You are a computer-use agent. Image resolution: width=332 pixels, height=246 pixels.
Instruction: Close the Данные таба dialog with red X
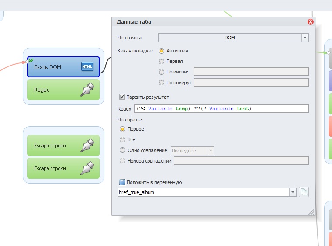point(311,22)
